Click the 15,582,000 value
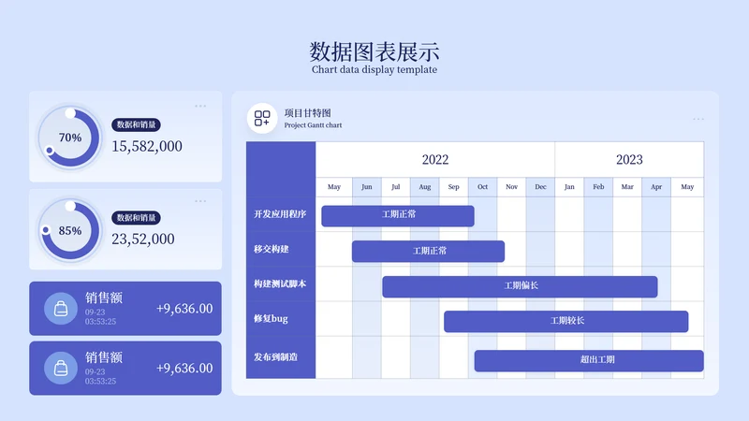 click(147, 146)
